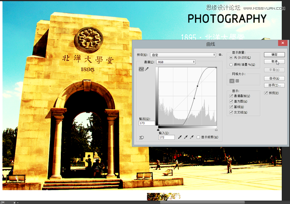
Task: Click the document horizontal scrollbar
Action: [202, 203]
